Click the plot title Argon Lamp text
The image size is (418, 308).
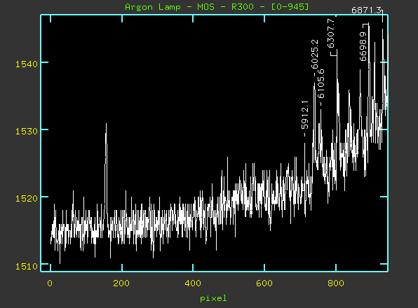coord(153,6)
